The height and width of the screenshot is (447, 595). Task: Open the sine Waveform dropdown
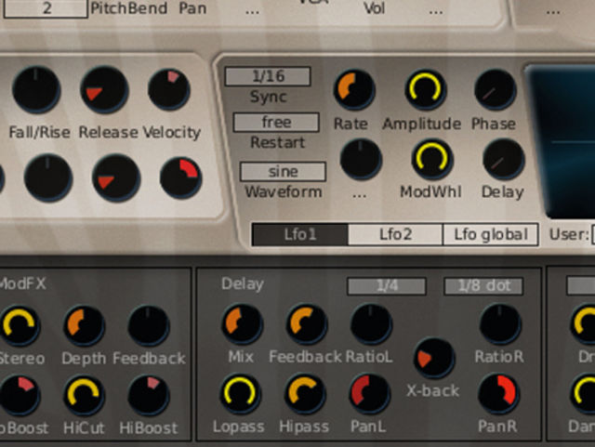[x=283, y=172]
